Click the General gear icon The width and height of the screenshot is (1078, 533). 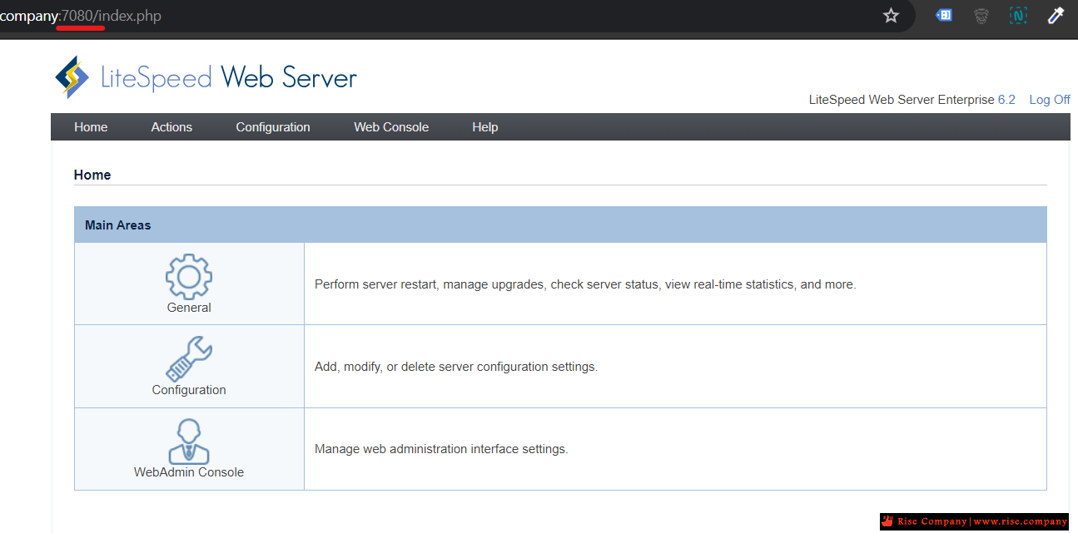pyautogui.click(x=189, y=276)
